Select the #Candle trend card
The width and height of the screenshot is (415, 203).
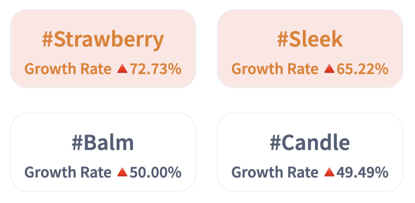point(310,152)
